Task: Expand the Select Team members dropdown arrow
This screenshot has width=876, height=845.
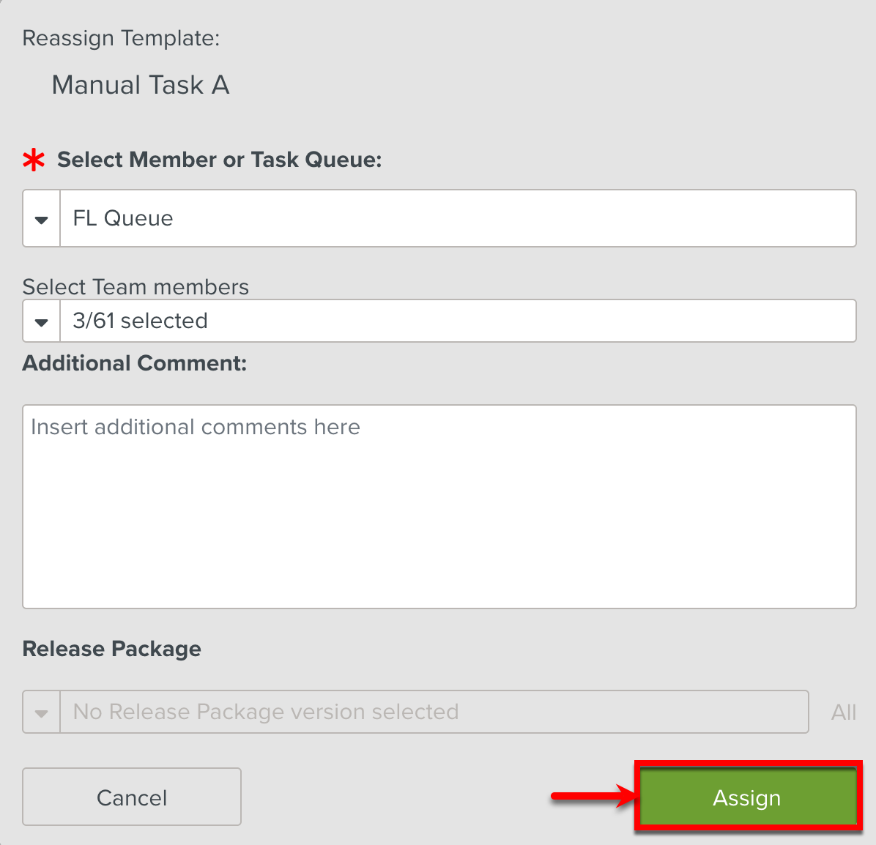Action: (42, 321)
